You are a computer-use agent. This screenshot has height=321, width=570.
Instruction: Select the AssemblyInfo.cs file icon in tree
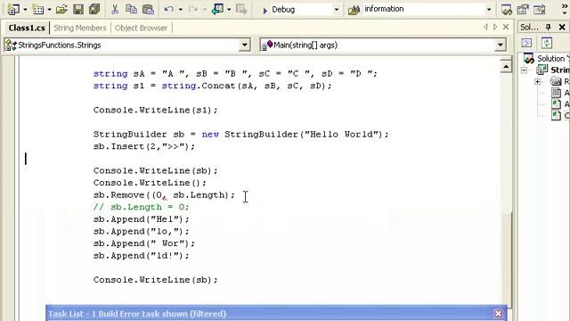pyautogui.click(x=556, y=104)
